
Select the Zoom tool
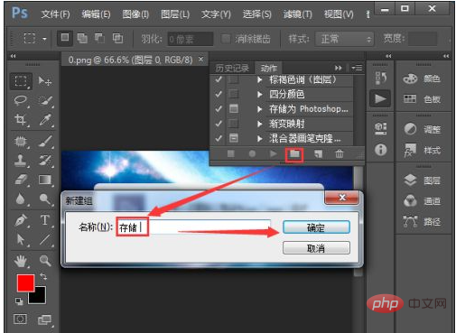point(45,261)
